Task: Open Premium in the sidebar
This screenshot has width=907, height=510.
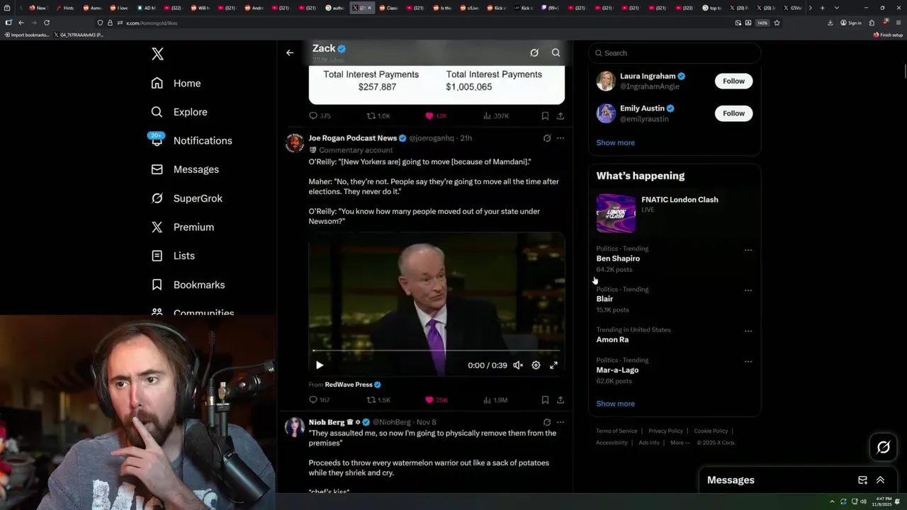Action: (x=183, y=227)
